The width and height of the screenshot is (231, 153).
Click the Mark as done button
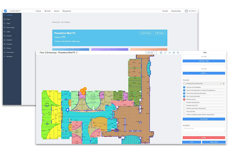(x=214, y=142)
